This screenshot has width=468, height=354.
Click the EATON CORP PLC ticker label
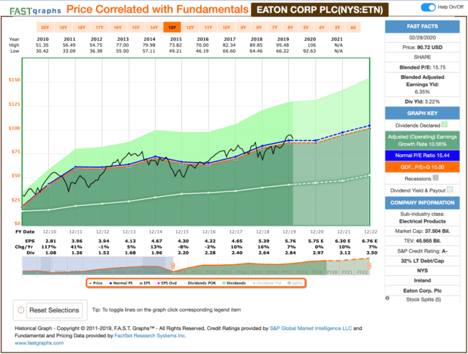click(320, 9)
